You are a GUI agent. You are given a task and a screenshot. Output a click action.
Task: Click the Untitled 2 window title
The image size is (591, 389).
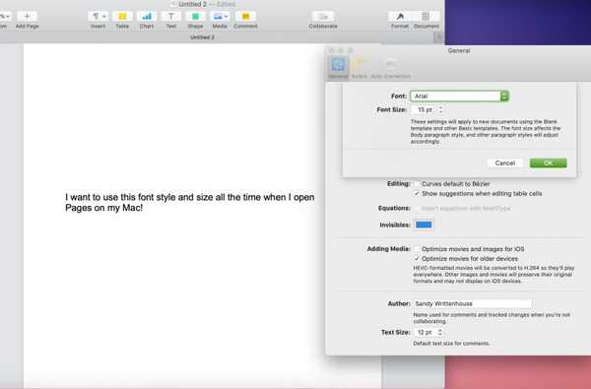[192, 4]
